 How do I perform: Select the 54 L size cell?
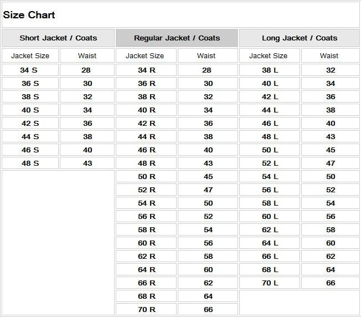click(x=270, y=177)
